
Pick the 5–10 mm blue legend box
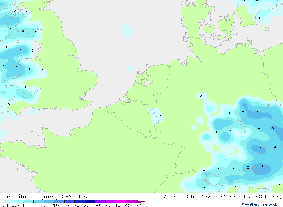click(49, 201)
